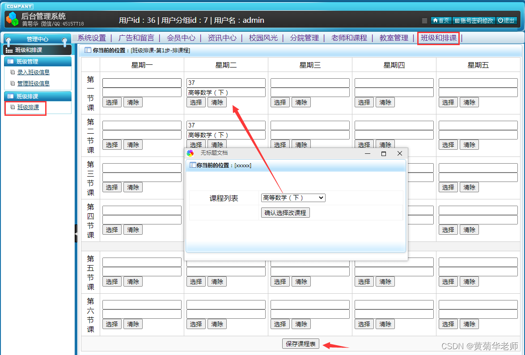Click 清除 for 星期三 第六节课
Screen dimensions: 525x355
(x=301, y=324)
